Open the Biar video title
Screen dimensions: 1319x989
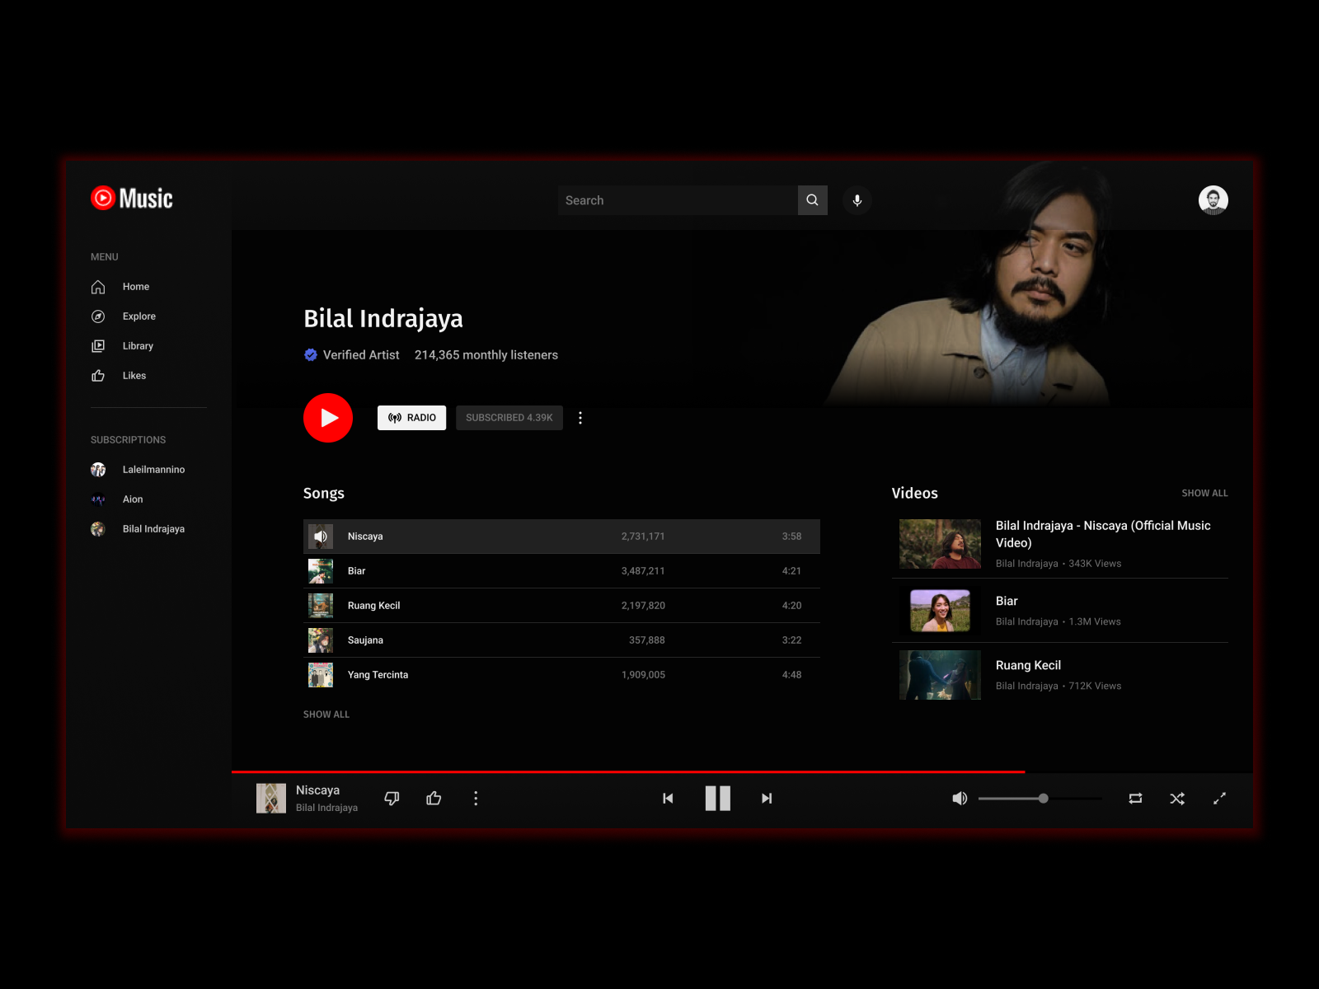tap(1007, 601)
